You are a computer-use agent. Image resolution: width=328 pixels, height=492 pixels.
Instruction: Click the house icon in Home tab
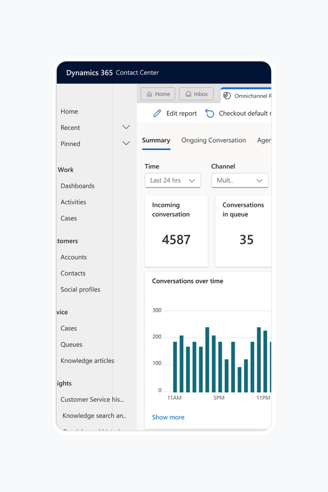tap(149, 94)
